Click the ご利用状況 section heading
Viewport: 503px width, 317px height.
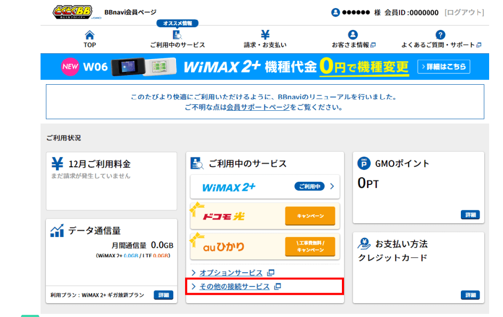pyautogui.click(x=63, y=138)
